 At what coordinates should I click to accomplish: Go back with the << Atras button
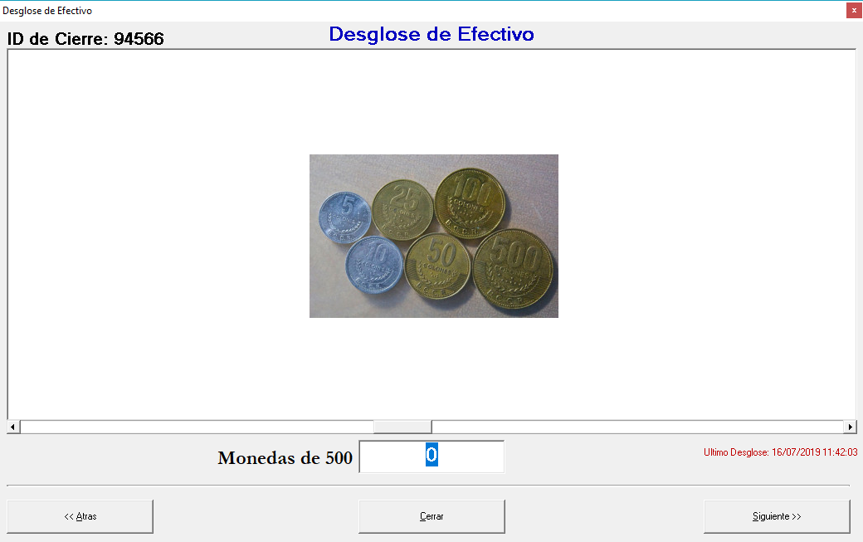pos(80,516)
